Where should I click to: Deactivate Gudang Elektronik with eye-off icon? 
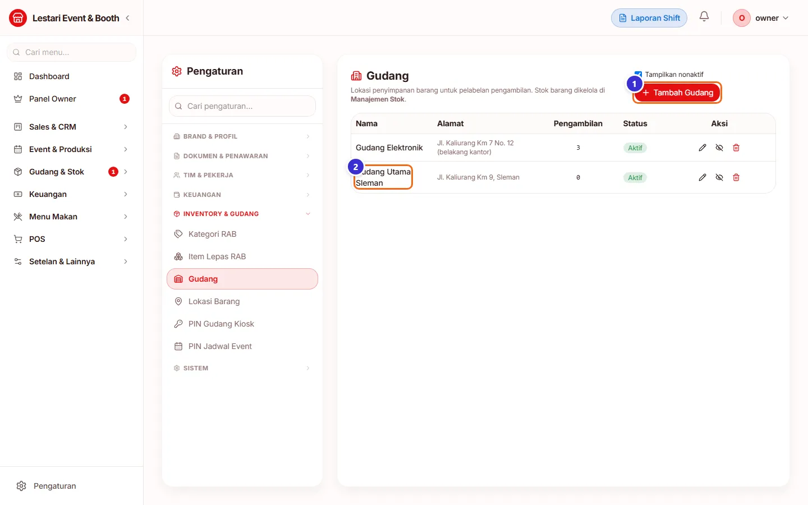[x=719, y=148]
